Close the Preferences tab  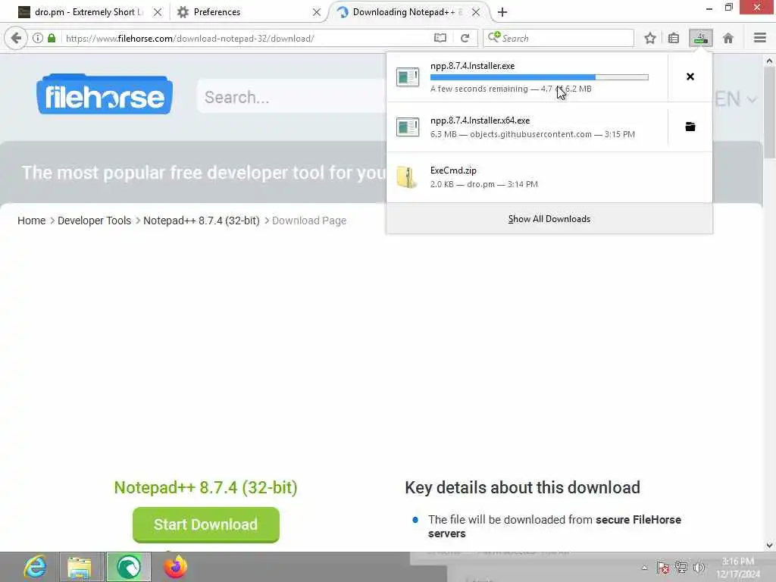coord(317,12)
